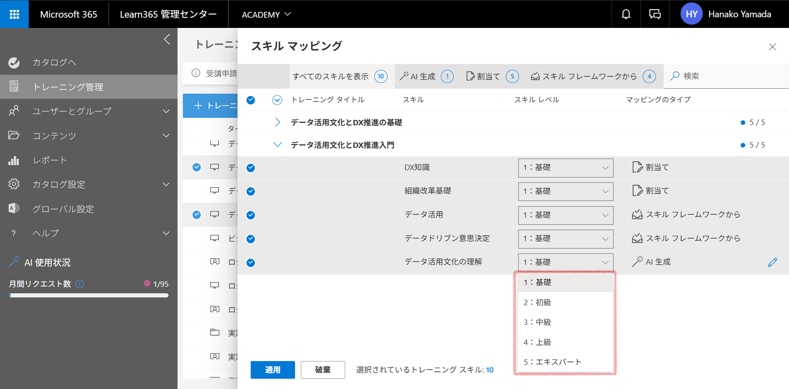Image resolution: width=789 pixels, height=389 pixels.
Task: Toggle expand-all chevron in table header
Action: coord(277,100)
